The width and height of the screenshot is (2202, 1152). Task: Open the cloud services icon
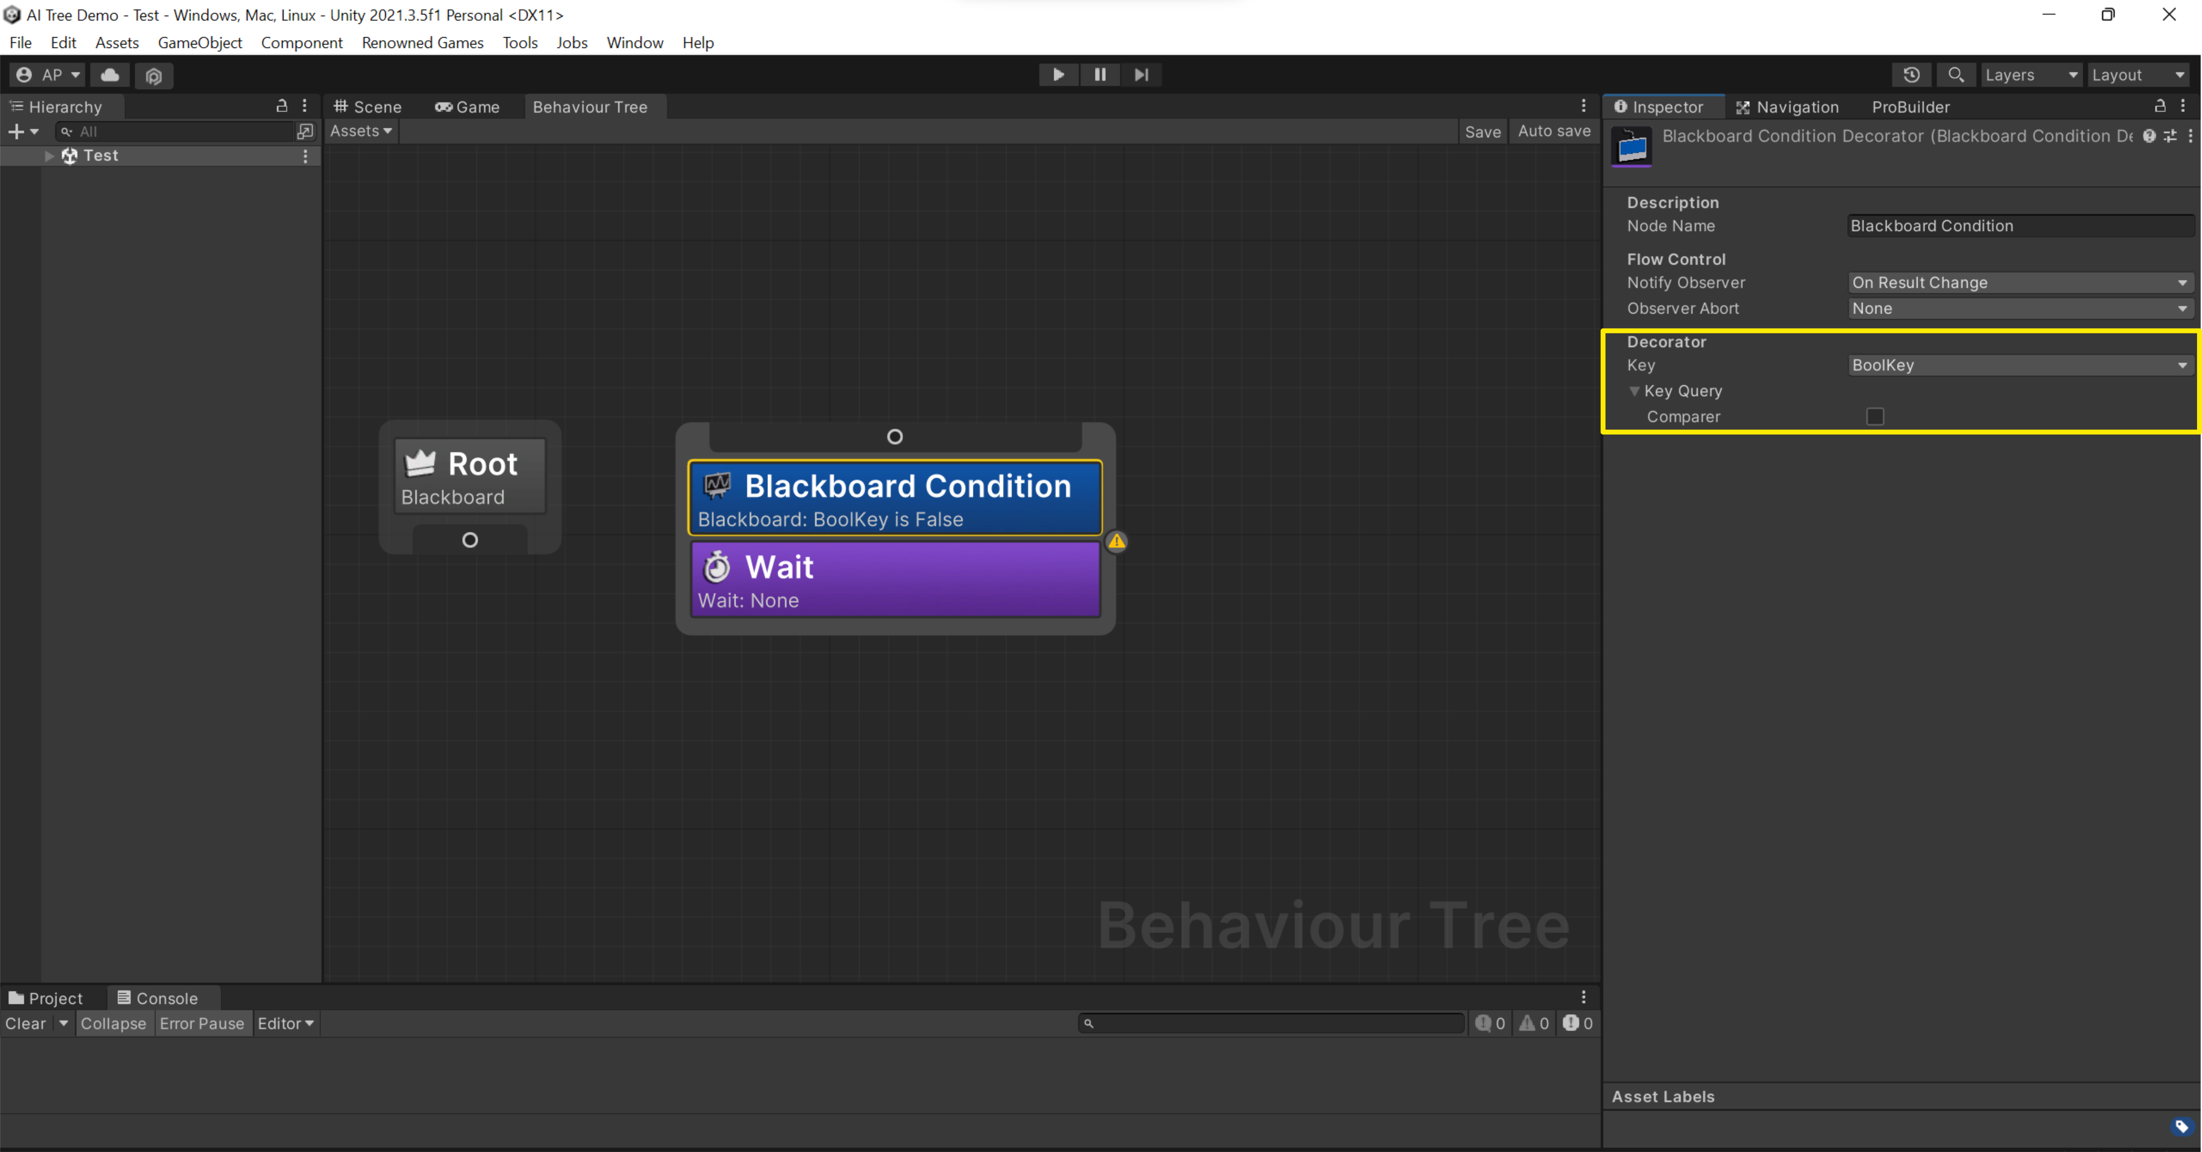(x=110, y=75)
